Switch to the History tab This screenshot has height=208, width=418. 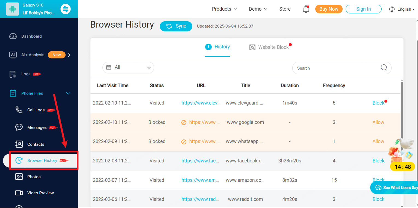[x=217, y=47]
